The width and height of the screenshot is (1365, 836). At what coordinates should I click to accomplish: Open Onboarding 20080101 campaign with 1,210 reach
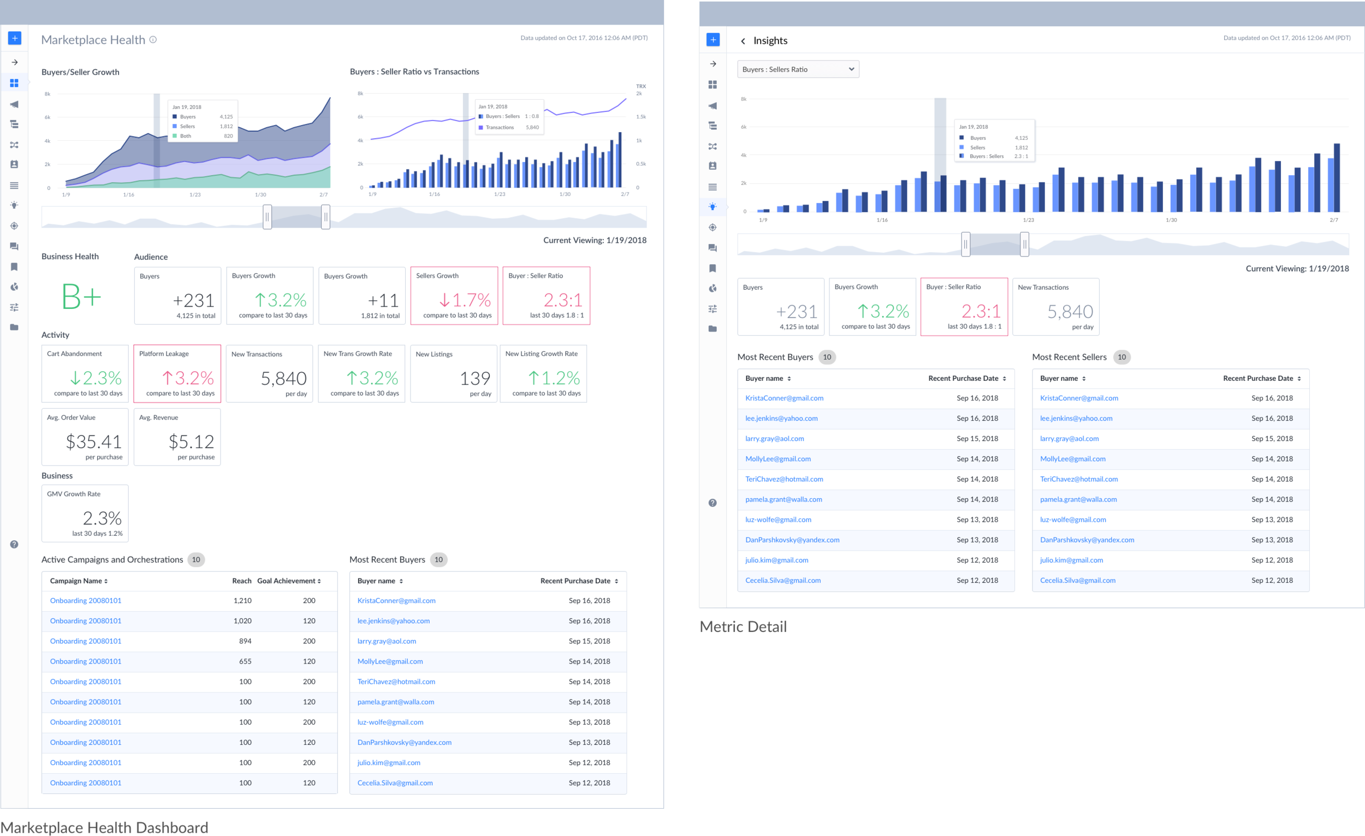[x=86, y=601]
